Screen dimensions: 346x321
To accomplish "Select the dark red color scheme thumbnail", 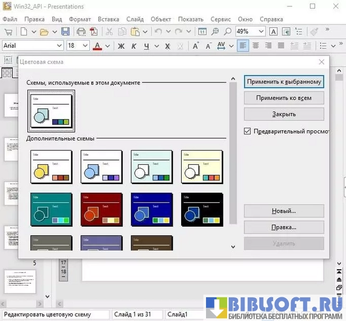I will [x=101, y=210].
